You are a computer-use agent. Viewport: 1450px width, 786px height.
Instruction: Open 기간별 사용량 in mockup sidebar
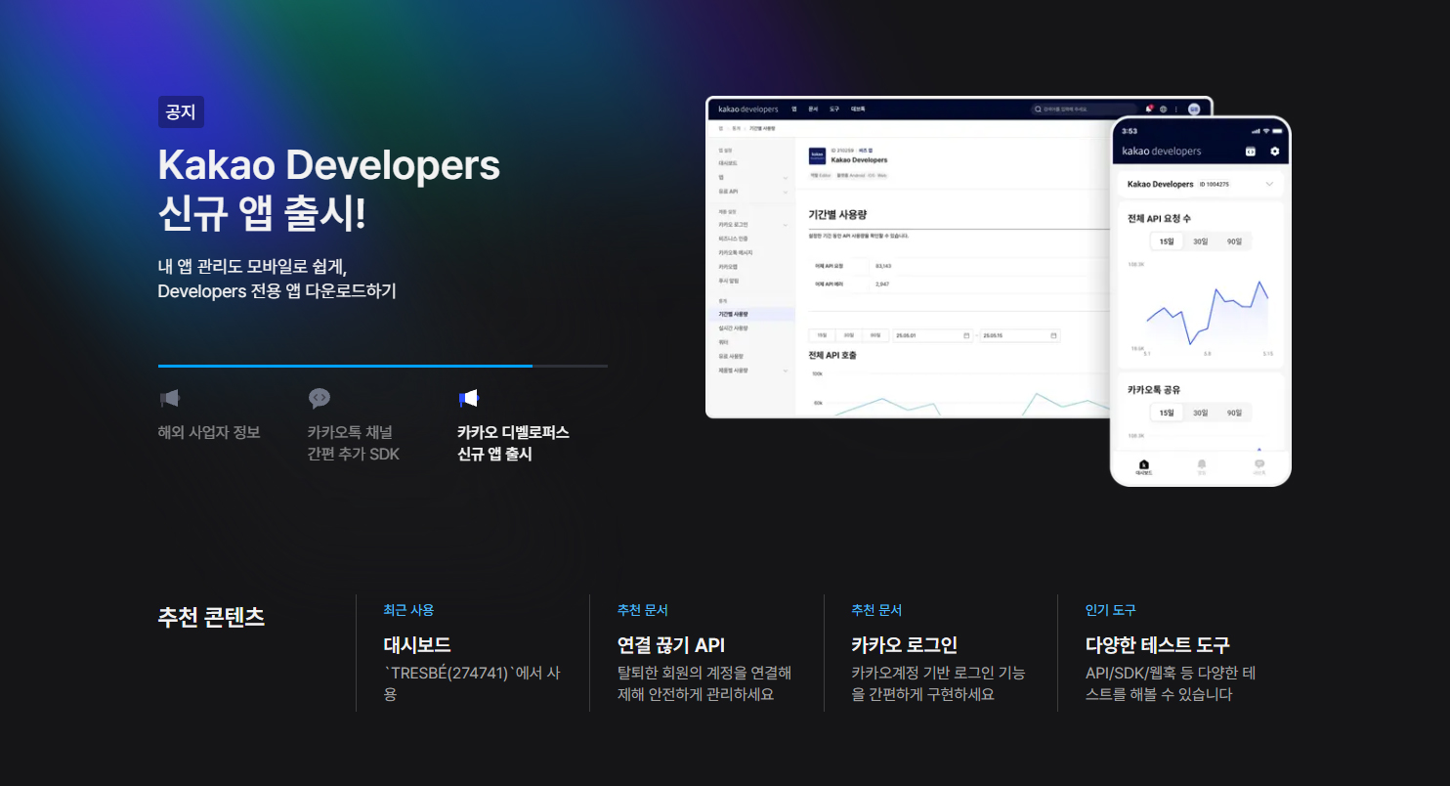753,314
